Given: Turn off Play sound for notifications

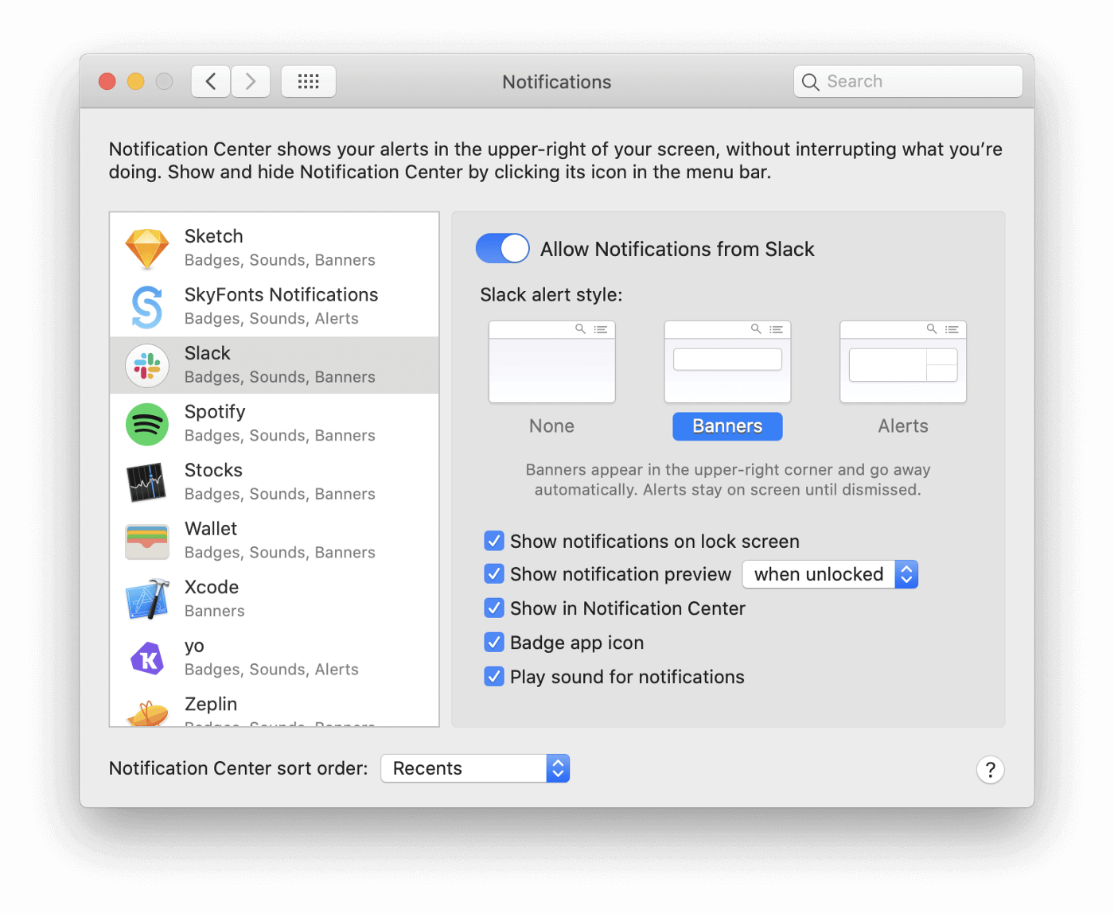Looking at the screenshot, I should point(494,677).
